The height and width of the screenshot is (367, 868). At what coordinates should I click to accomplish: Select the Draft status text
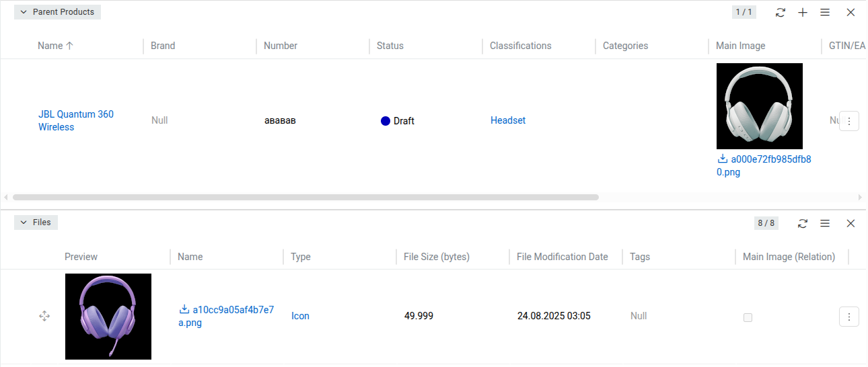pyautogui.click(x=404, y=121)
